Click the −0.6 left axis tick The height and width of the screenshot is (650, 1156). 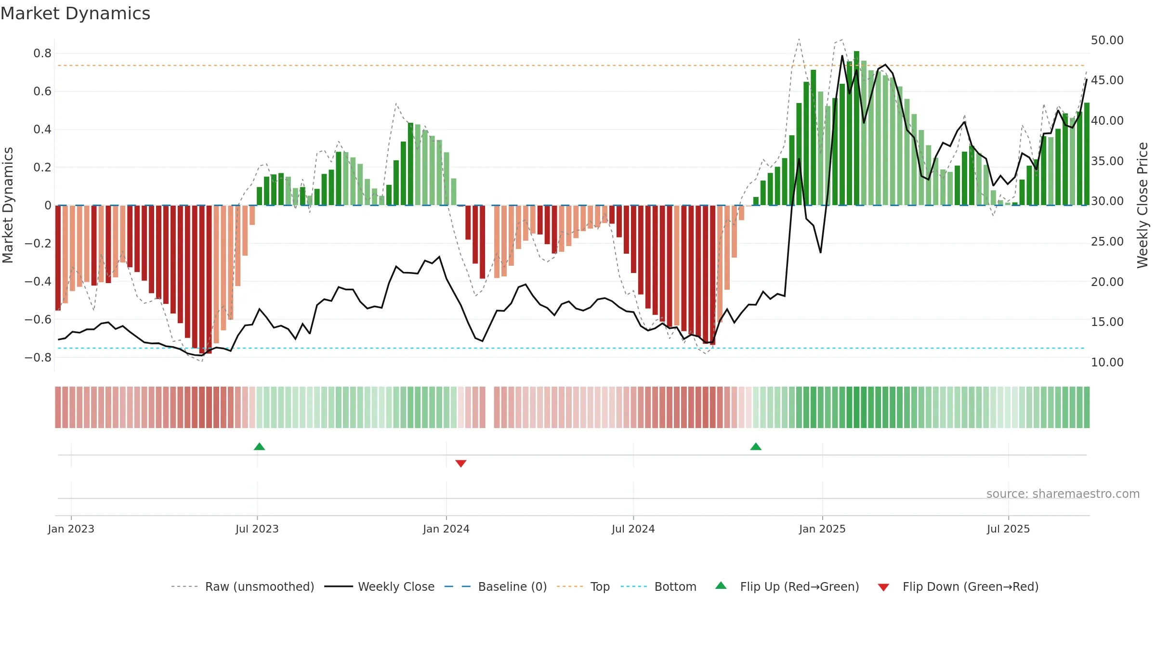[38, 319]
